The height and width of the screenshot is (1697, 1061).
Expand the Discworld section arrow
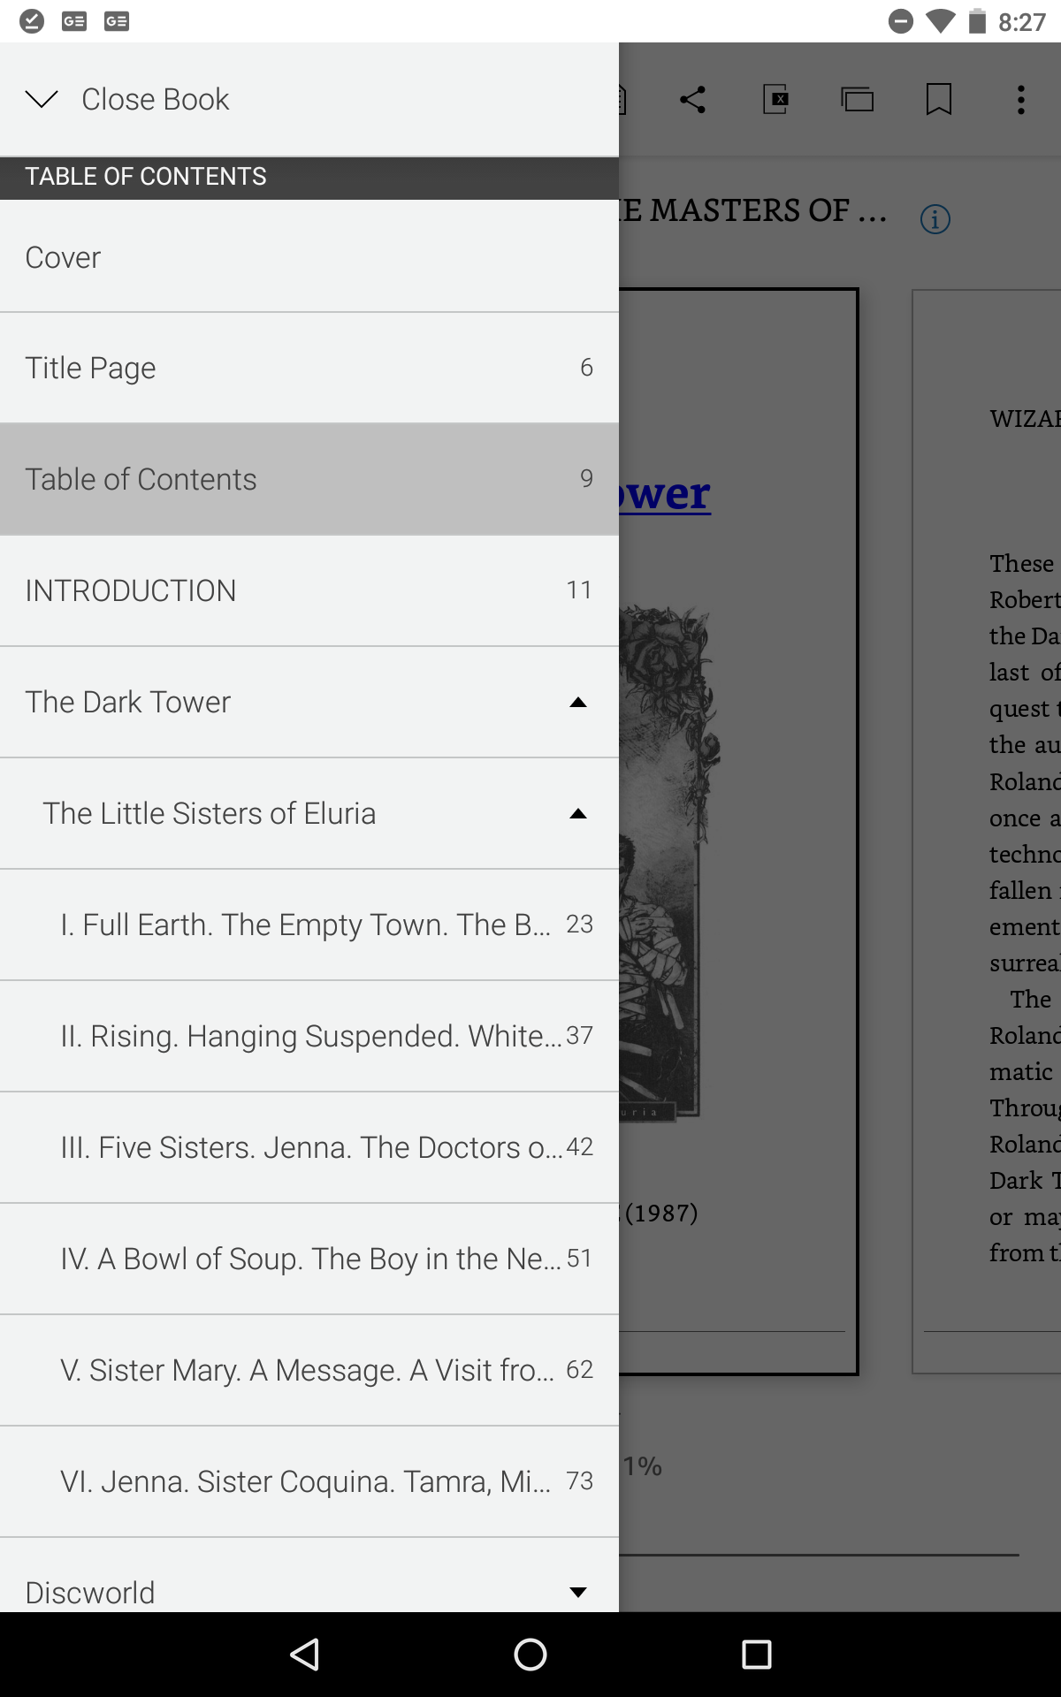click(578, 1592)
